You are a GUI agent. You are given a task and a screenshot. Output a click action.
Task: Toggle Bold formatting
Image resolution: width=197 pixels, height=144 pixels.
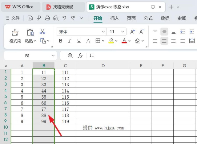[61, 41]
